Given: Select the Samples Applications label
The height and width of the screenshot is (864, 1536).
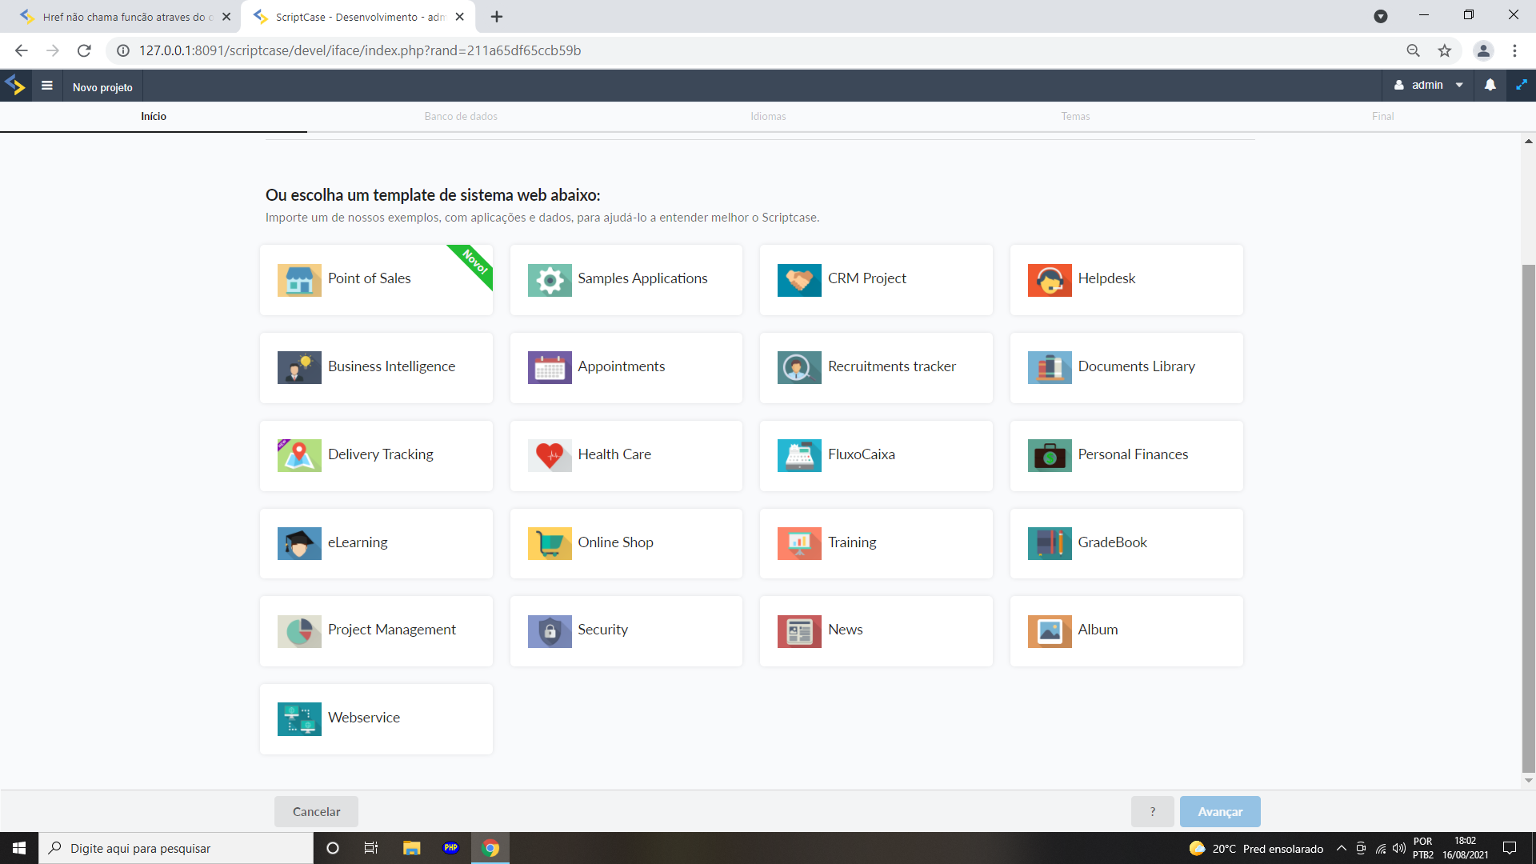Looking at the screenshot, I should tap(642, 278).
